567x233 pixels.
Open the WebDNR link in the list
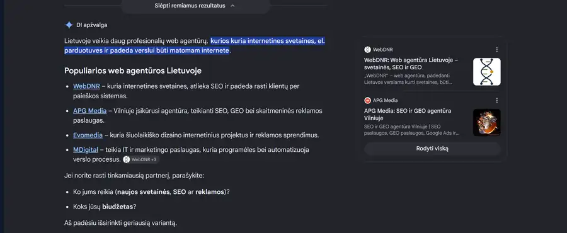(x=86, y=86)
